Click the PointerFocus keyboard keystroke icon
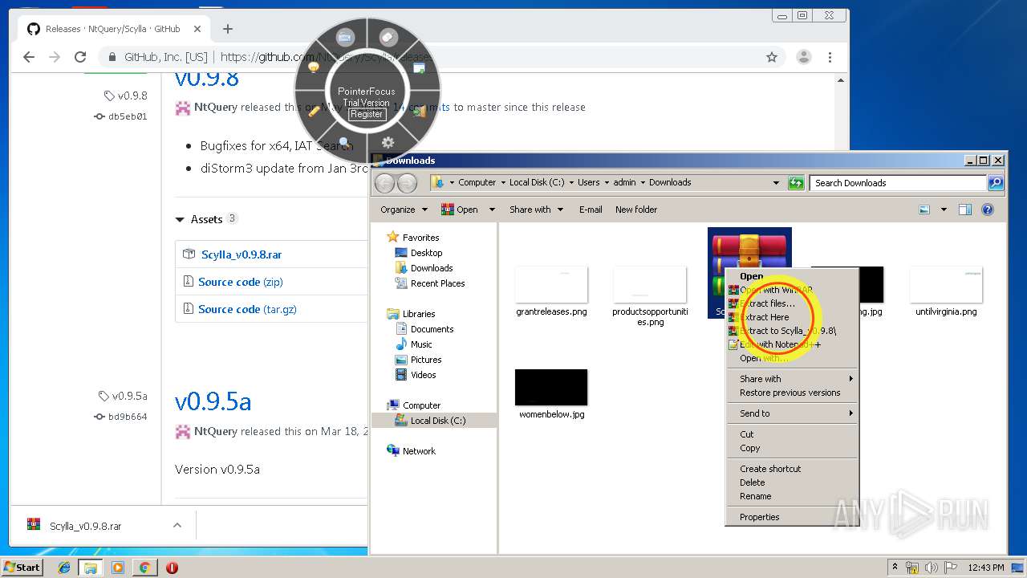The image size is (1027, 578). click(345, 37)
